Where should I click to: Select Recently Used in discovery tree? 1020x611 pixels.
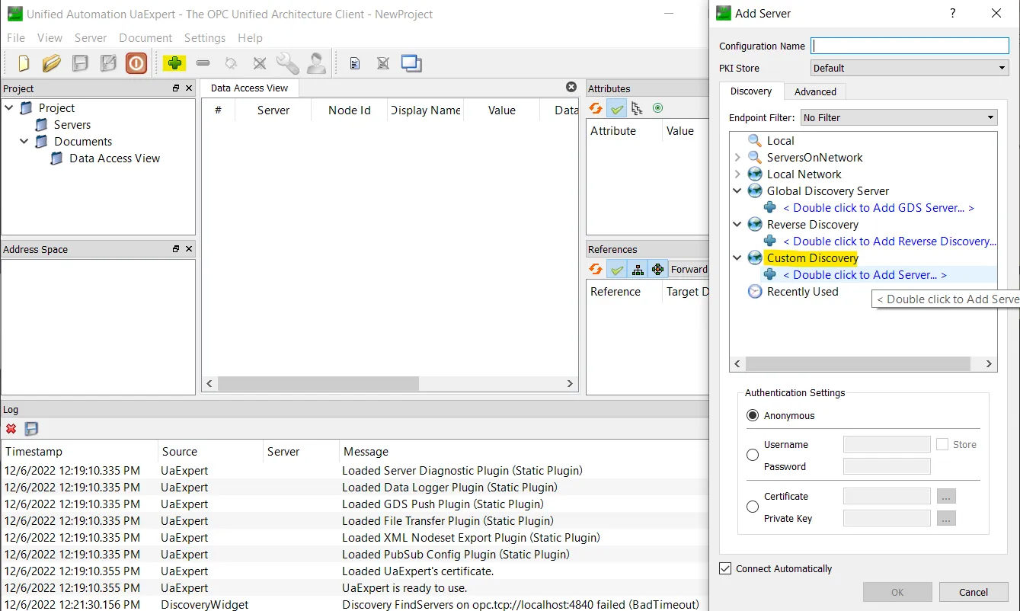pyautogui.click(x=802, y=292)
